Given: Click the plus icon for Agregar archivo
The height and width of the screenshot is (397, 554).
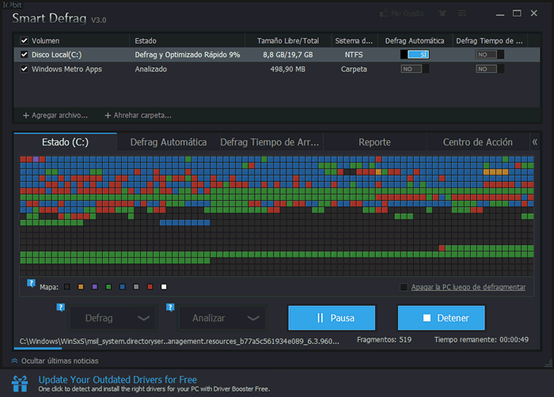Looking at the screenshot, I should 26,115.
